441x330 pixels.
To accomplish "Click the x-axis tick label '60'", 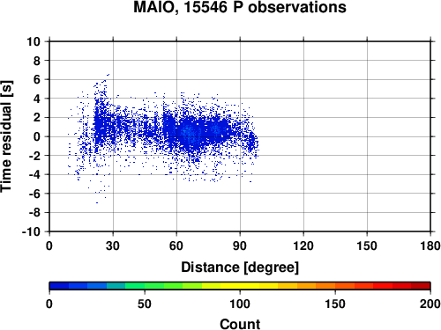I will pos(176,246).
